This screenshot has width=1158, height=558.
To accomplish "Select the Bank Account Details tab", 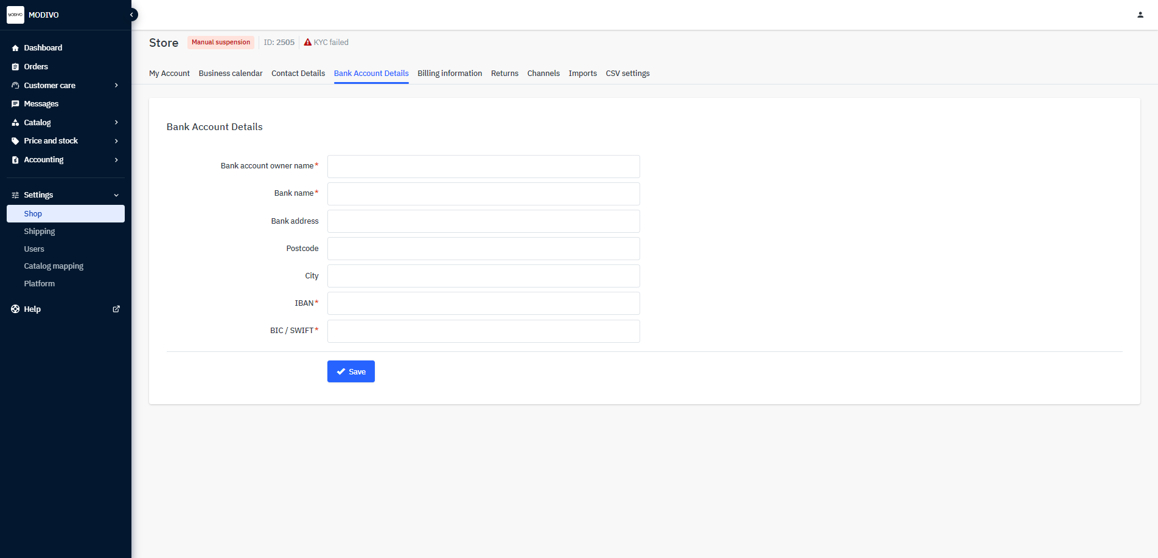I will pyautogui.click(x=371, y=74).
